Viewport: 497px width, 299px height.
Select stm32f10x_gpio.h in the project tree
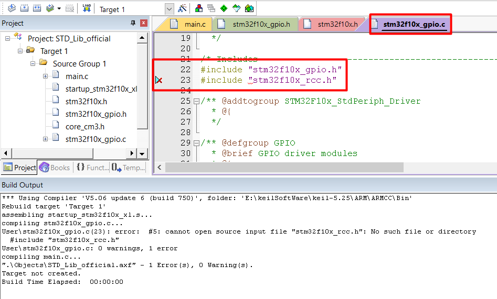[96, 114]
